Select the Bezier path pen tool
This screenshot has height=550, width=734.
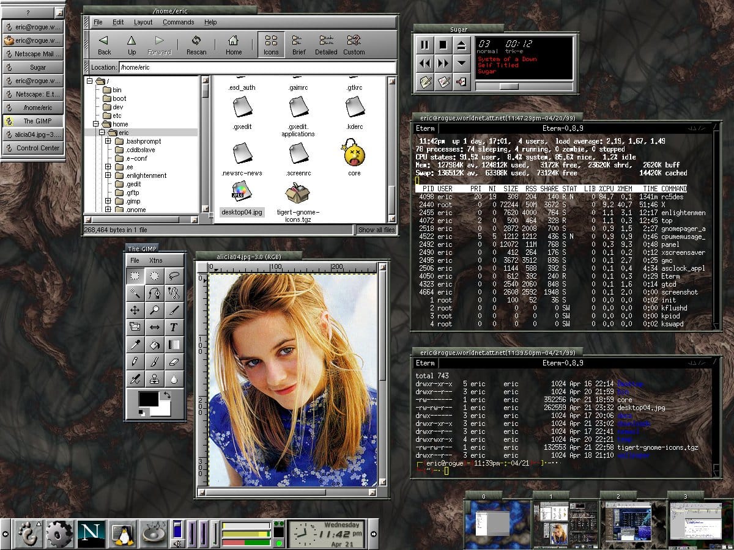[155, 293]
